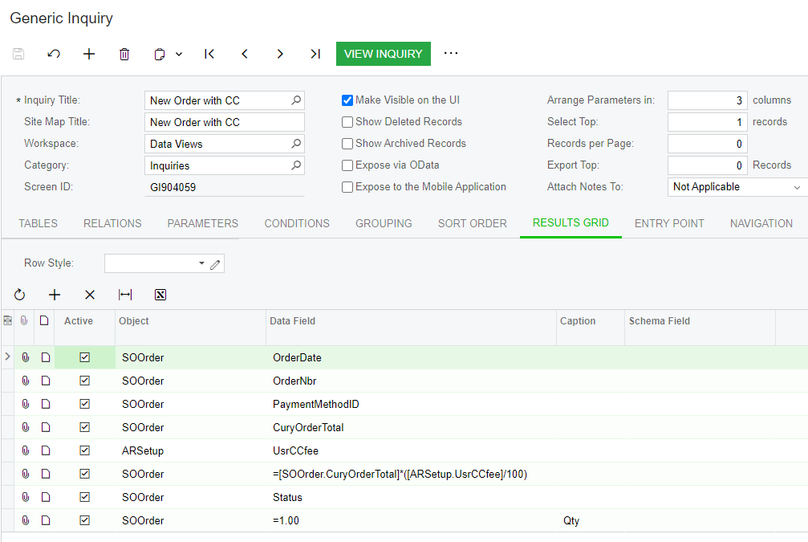Delete the inquiry using the trash icon
Image resolution: width=808 pixels, height=542 pixels.
coord(124,54)
